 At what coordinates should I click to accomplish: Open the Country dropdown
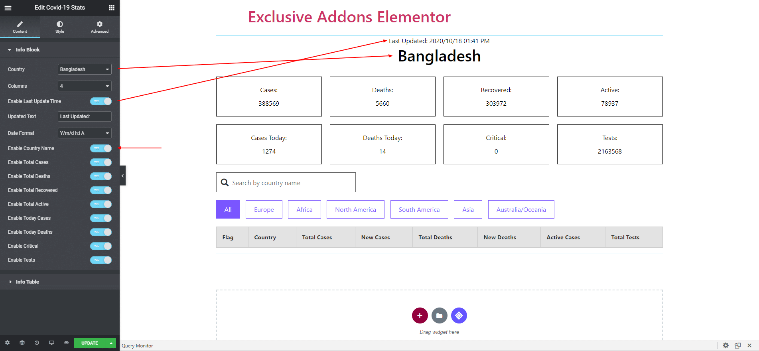point(85,69)
